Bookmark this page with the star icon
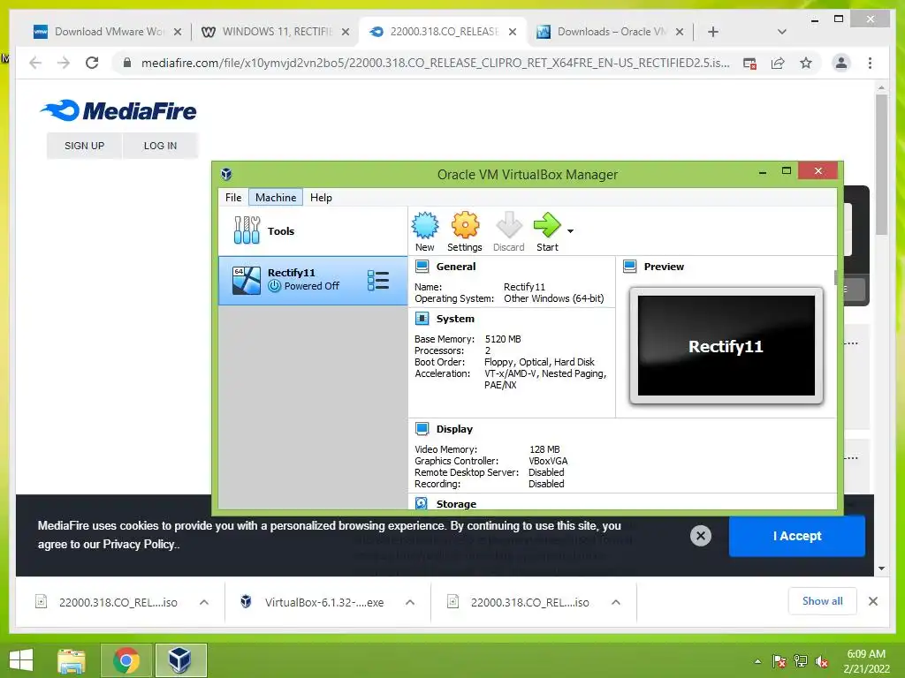Image resolution: width=905 pixels, height=678 pixels. point(806,63)
